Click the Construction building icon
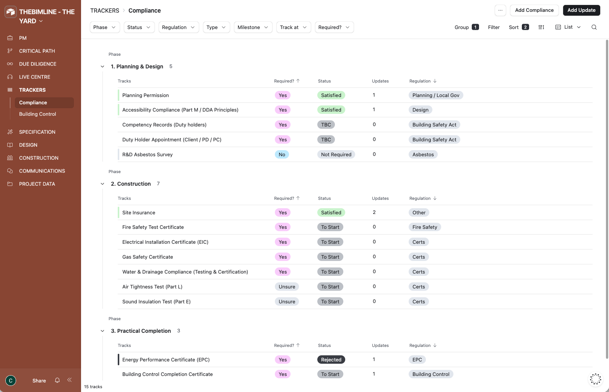This screenshot has width=609, height=392. coord(10,158)
